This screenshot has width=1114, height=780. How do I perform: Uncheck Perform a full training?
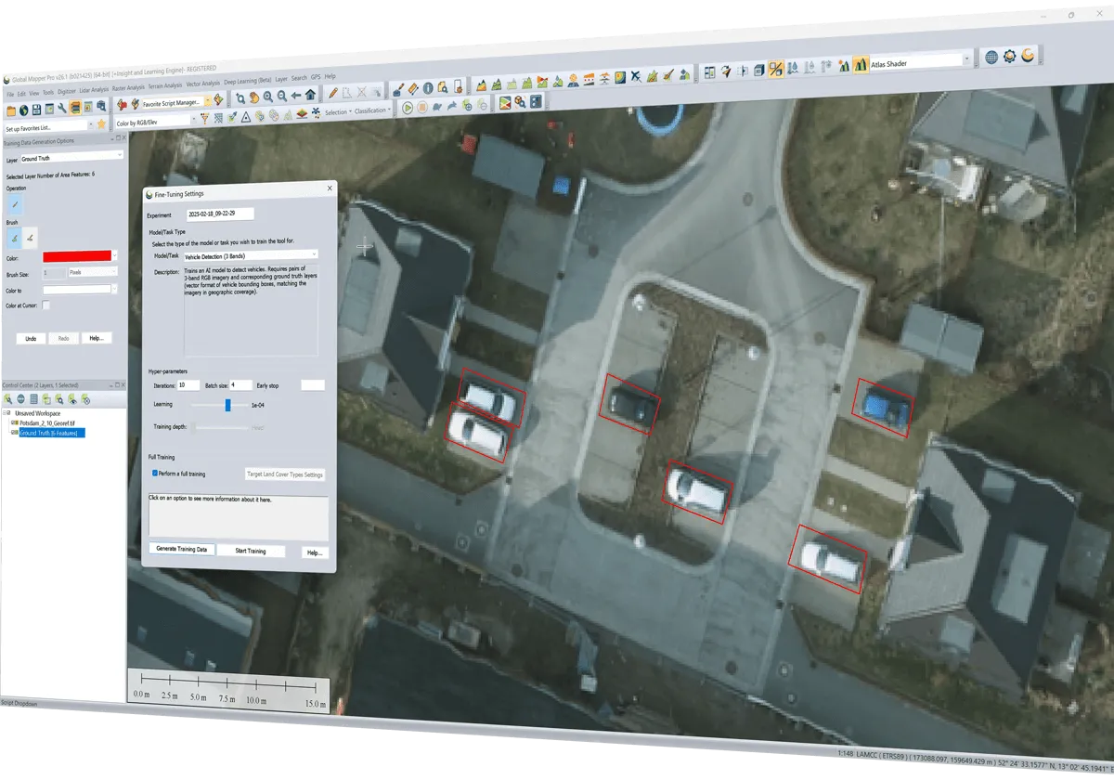pos(155,474)
